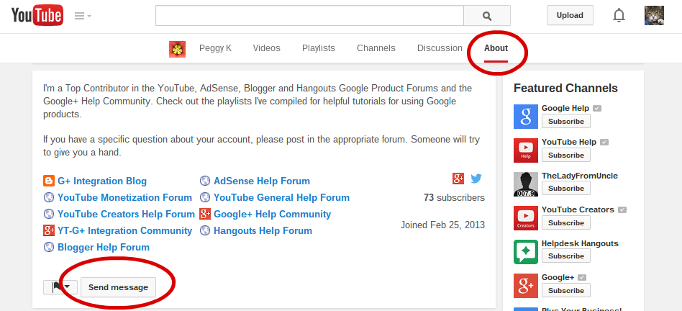
Task: Open the notifications bell
Action: 619,16
